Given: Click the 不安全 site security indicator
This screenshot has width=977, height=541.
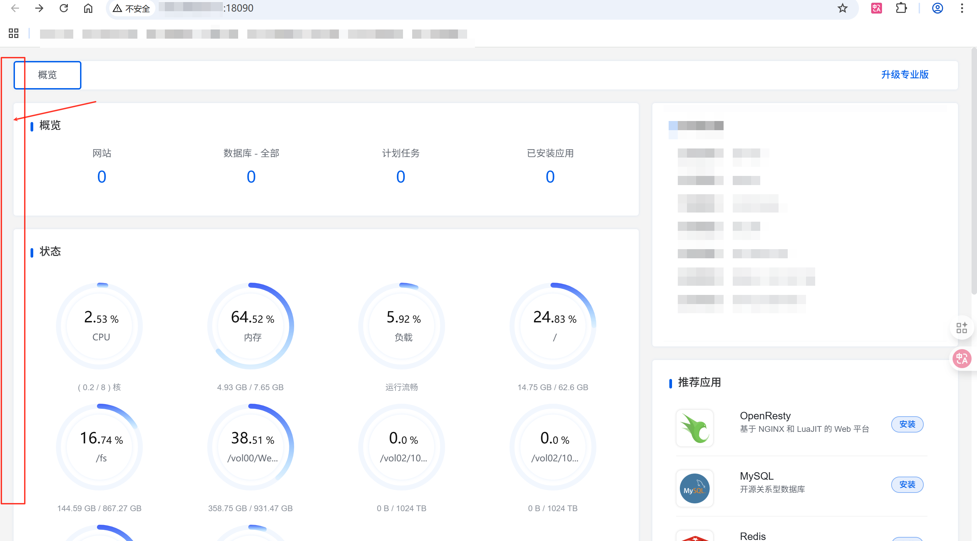Looking at the screenshot, I should (x=132, y=8).
